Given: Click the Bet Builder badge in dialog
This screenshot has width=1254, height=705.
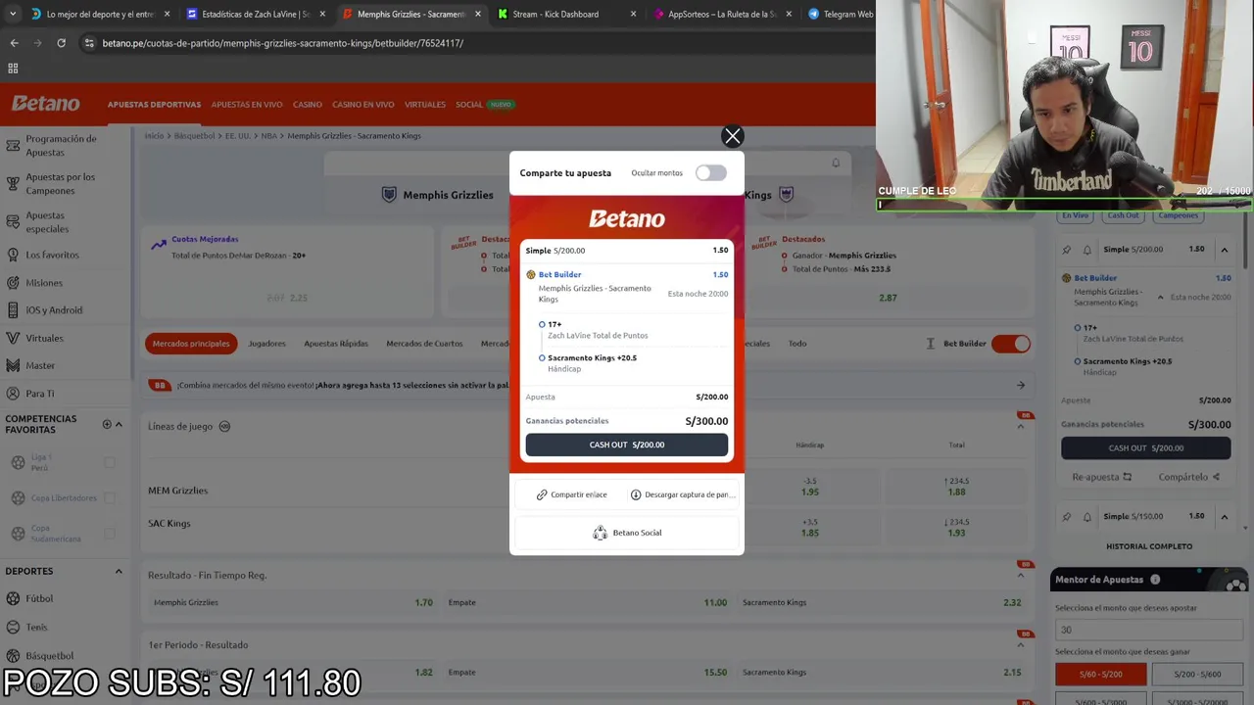Looking at the screenshot, I should click(x=531, y=275).
